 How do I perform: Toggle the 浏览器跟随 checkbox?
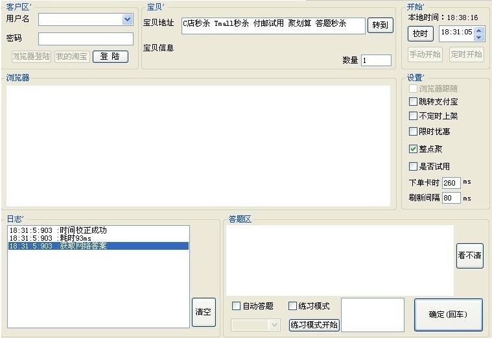(x=414, y=89)
